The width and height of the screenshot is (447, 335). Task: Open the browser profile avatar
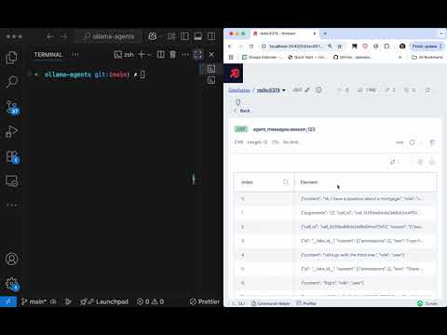pos(402,47)
